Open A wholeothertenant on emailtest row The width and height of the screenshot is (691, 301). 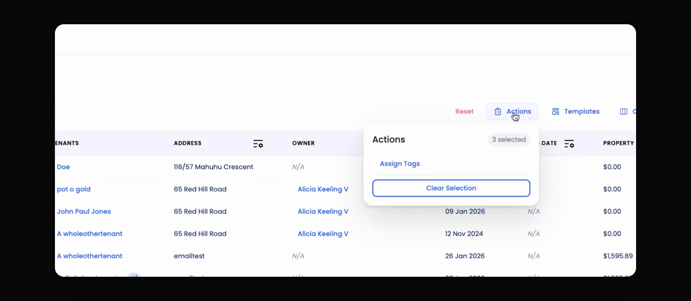point(90,256)
